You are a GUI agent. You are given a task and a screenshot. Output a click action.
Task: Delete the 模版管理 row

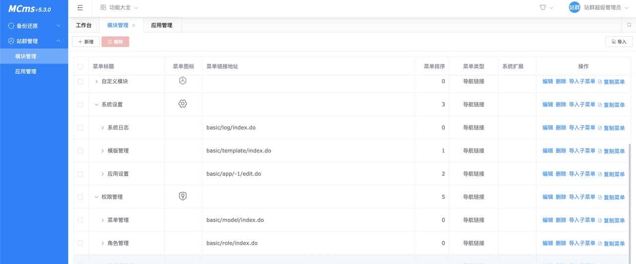tap(560, 151)
